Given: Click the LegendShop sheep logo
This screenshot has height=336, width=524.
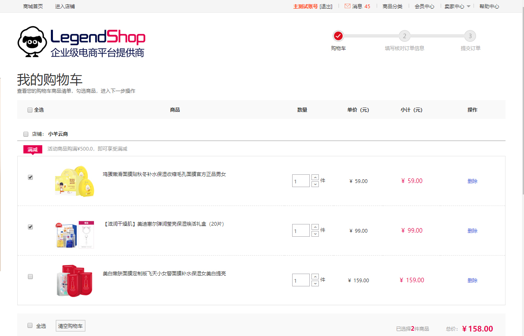Looking at the screenshot, I should tap(33, 42).
